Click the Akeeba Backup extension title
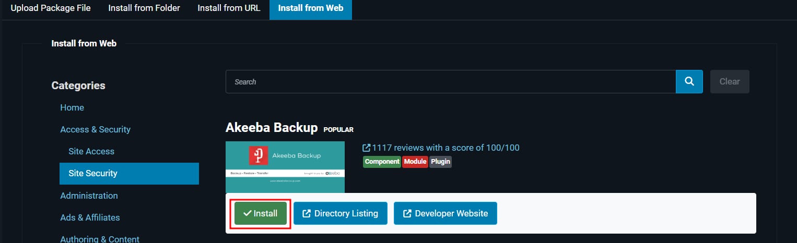 click(x=272, y=128)
